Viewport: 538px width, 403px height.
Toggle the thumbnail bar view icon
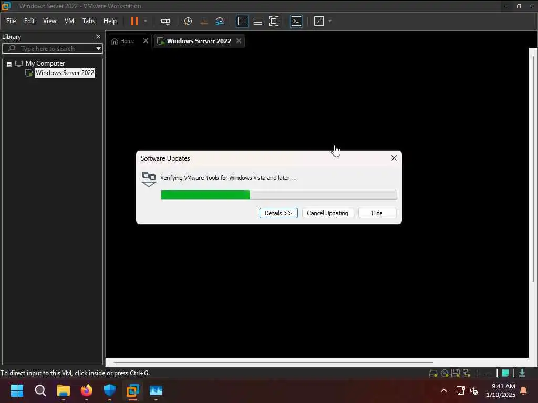pyautogui.click(x=257, y=21)
